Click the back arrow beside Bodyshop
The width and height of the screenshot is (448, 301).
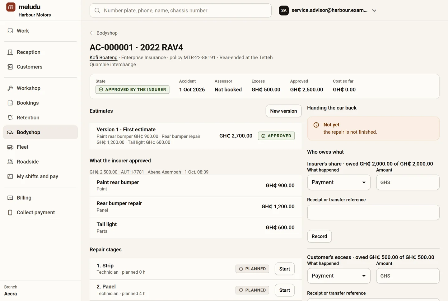click(x=92, y=33)
